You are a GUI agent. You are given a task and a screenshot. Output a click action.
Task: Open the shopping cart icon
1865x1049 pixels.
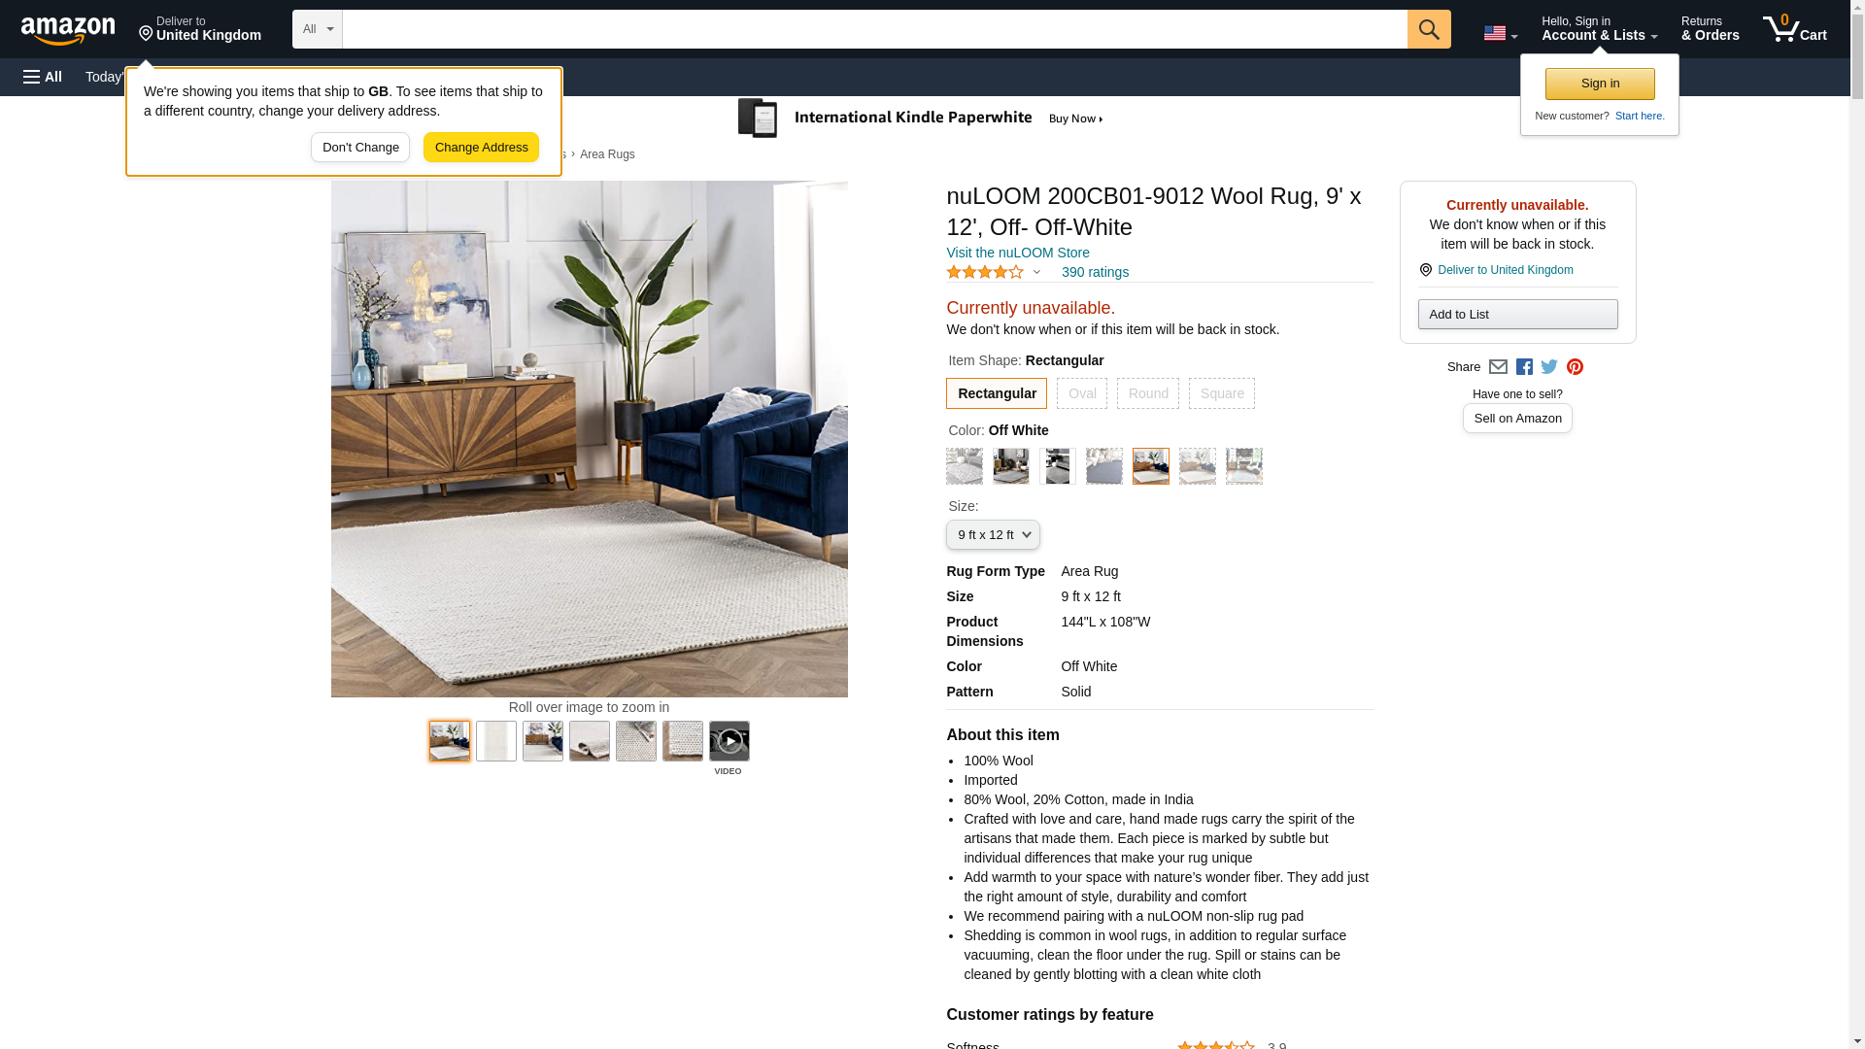coord(1794,28)
